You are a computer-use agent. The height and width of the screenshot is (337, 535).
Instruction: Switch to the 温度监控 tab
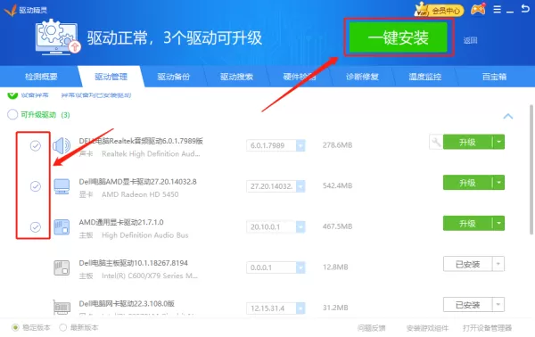pyautogui.click(x=425, y=77)
